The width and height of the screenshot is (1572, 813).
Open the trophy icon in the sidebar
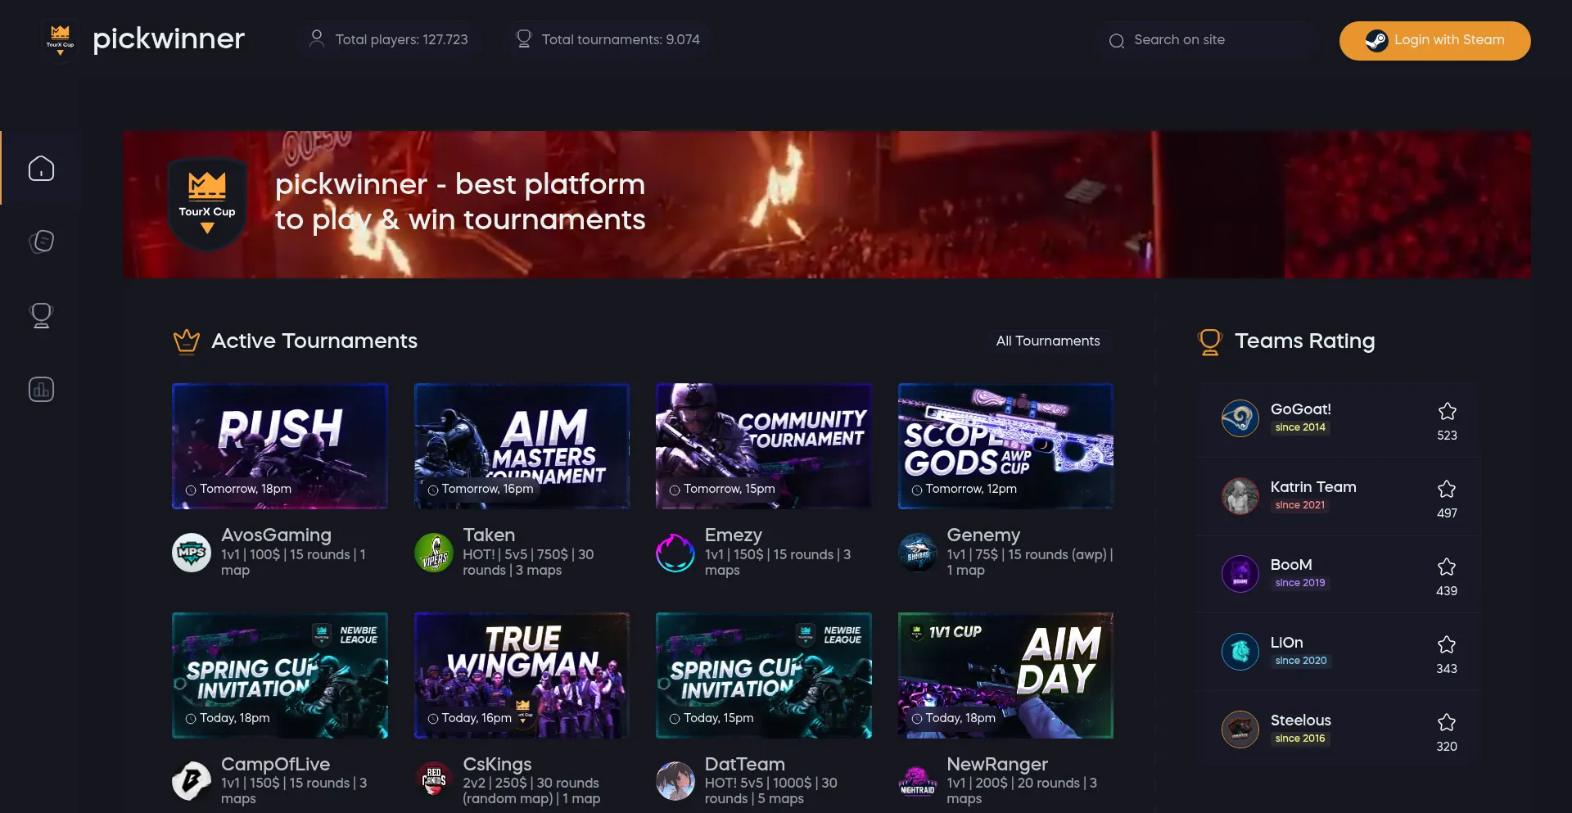point(41,315)
